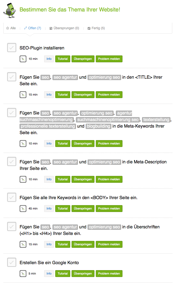Click Problem melden for the BODY task
Image resolution: width=175 pixels, height=283 pixels.
pos(109,208)
